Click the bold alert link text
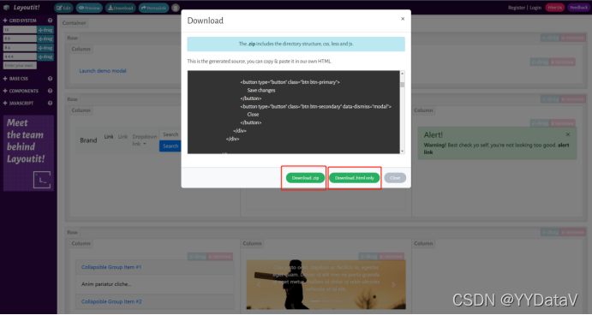 (x=496, y=149)
